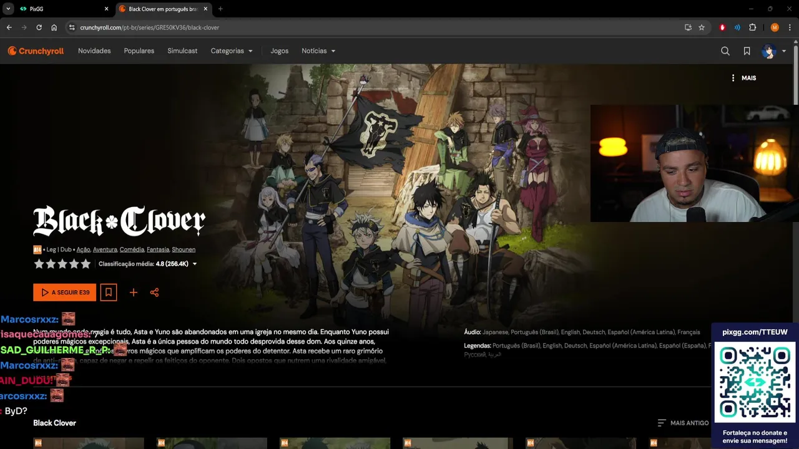The width and height of the screenshot is (799, 449).
Task: Expand the Notícias dropdown
Action: (318, 51)
